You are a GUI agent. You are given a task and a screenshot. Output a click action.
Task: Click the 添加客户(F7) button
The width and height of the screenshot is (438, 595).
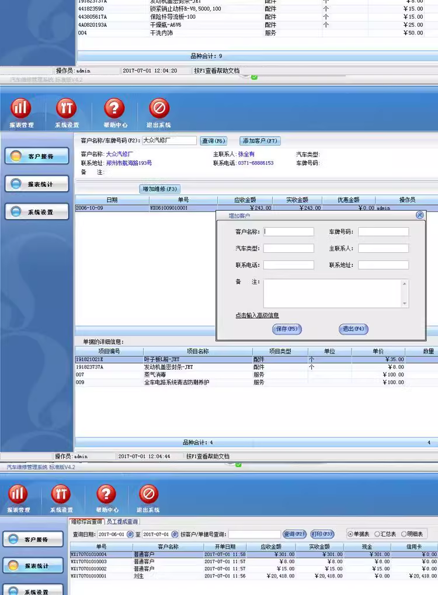coord(260,141)
